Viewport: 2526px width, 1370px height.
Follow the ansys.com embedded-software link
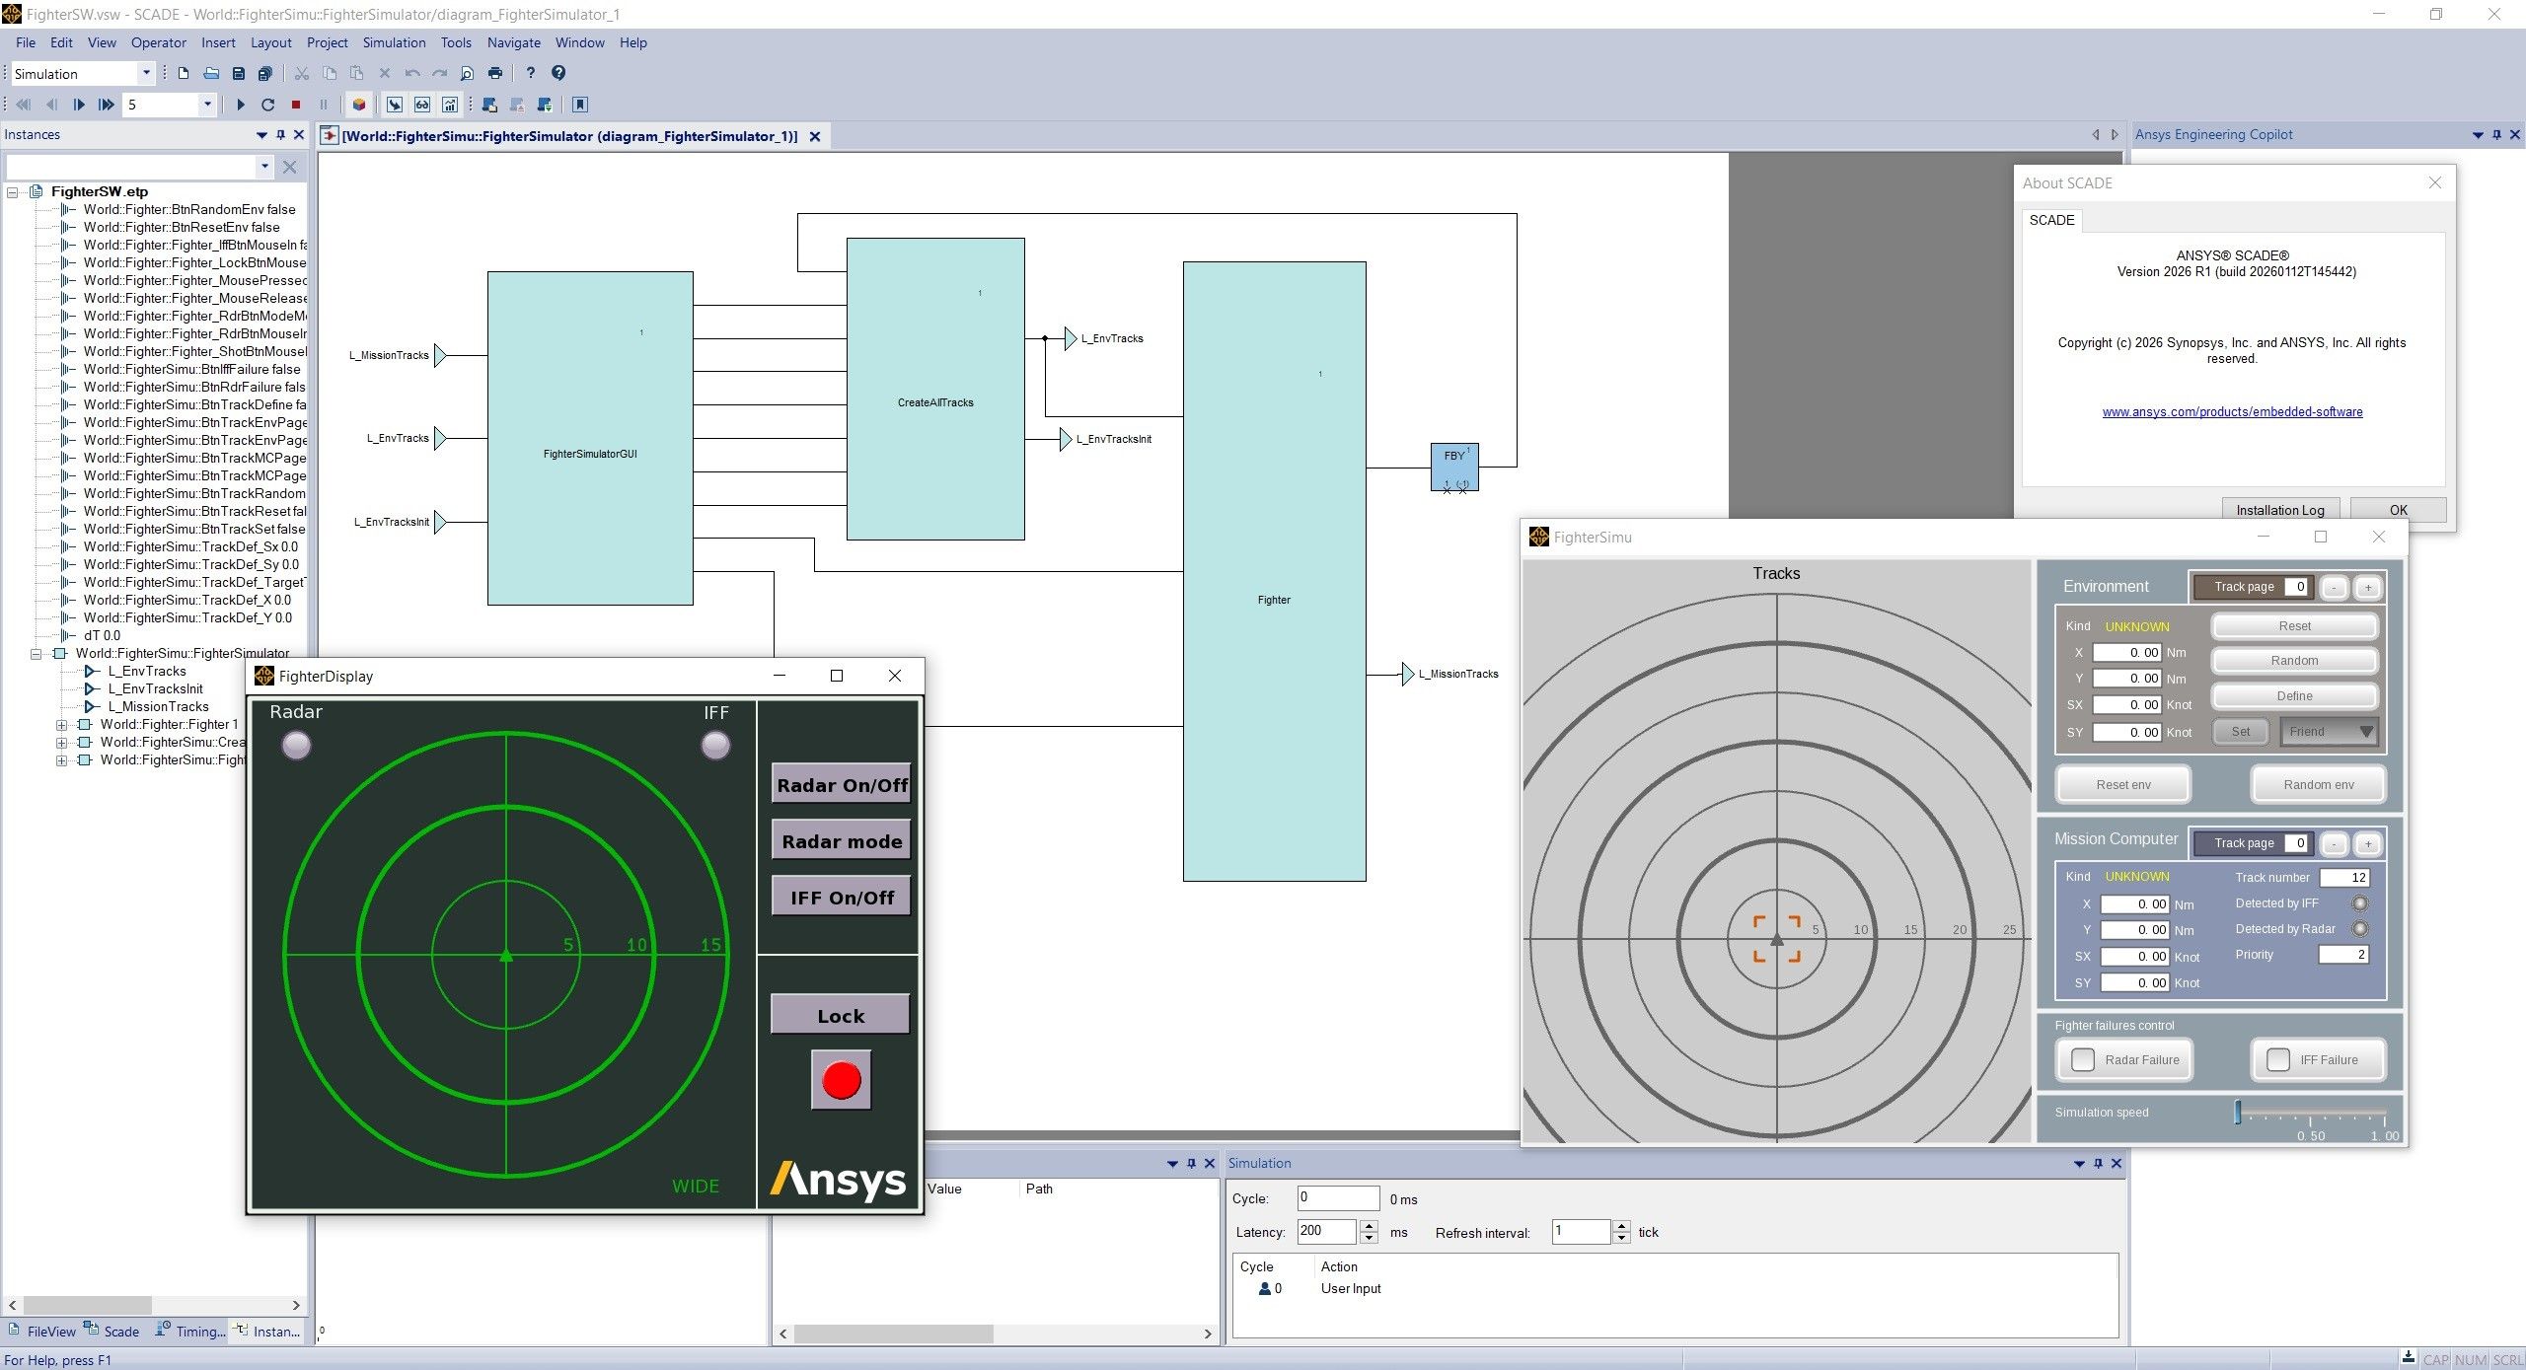pos(2232,412)
